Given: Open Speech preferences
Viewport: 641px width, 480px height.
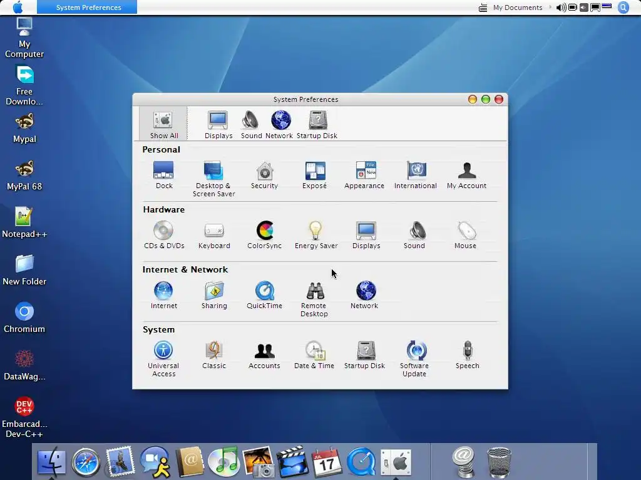Looking at the screenshot, I should 467,355.
